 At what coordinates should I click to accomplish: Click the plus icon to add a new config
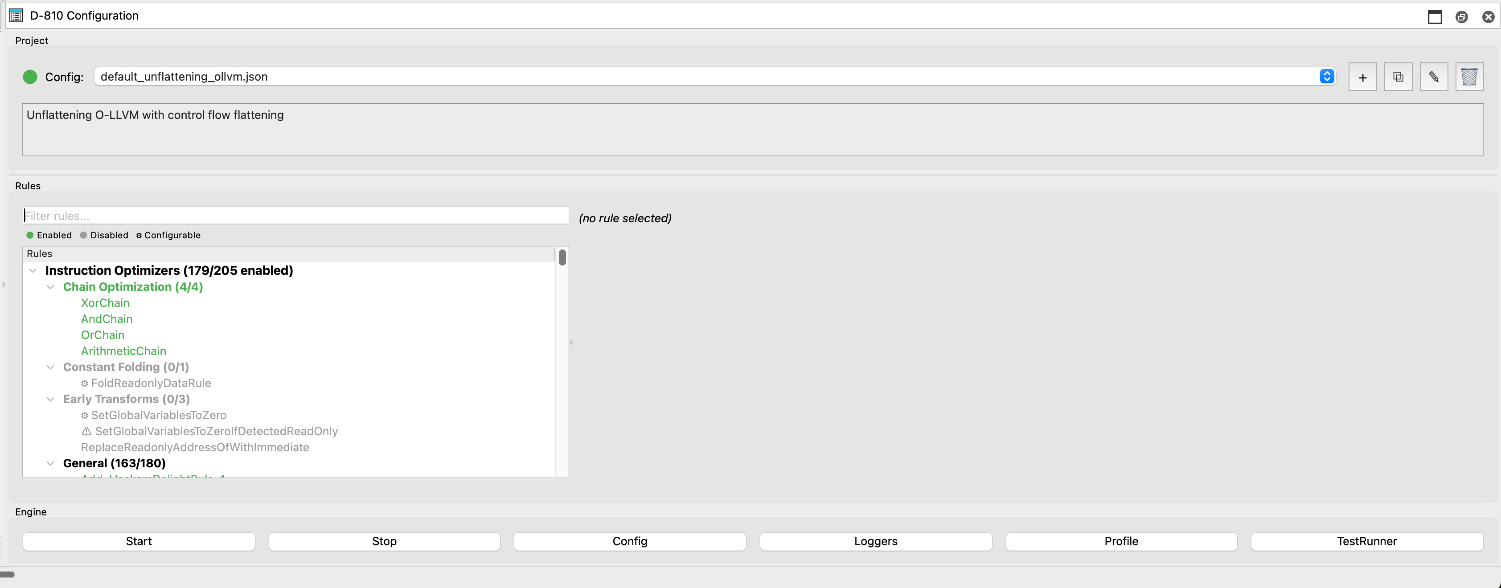click(x=1362, y=76)
